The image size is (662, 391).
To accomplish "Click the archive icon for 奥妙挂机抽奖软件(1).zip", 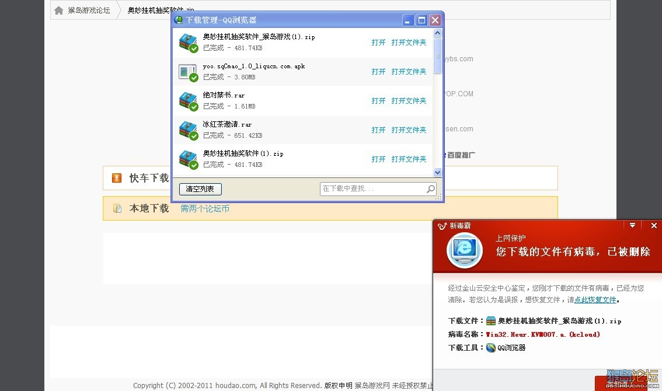I will tap(189, 159).
